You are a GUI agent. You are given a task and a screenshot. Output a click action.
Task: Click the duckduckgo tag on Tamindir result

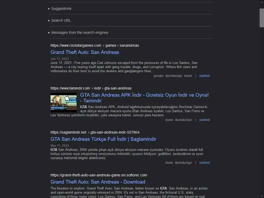[183, 120]
